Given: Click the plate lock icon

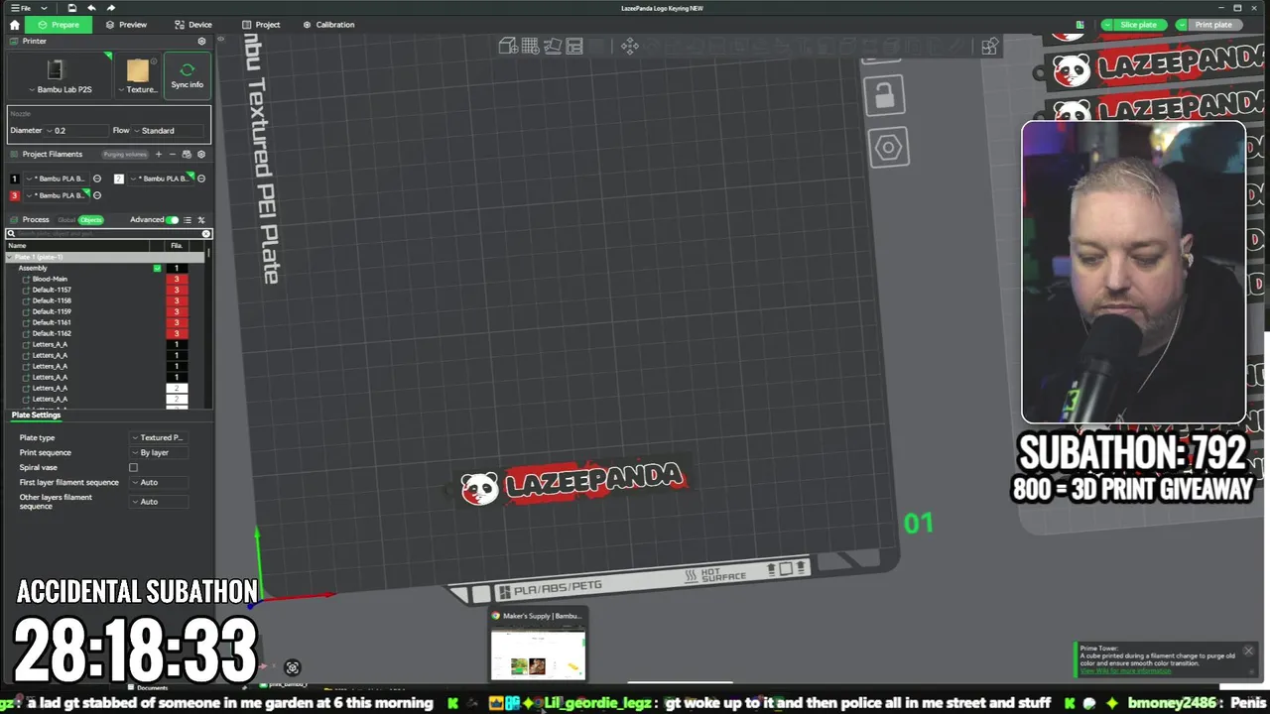Looking at the screenshot, I should coord(884,95).
